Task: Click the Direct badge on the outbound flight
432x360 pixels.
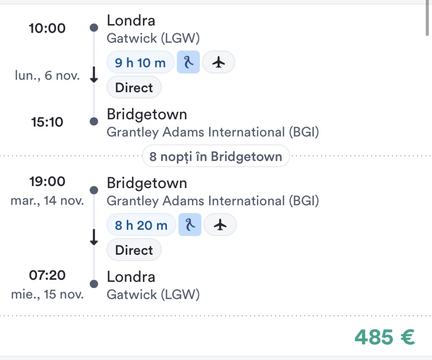Action: click(134, 88)
